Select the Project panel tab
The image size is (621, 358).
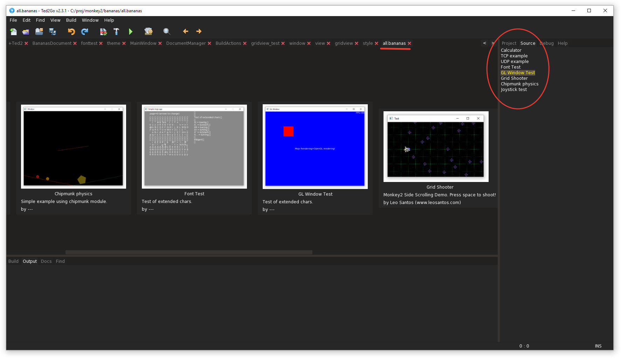(x=509, y=43)
